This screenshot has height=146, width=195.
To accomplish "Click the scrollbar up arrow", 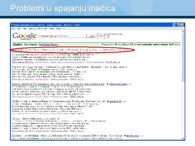I will pos(183,31).
